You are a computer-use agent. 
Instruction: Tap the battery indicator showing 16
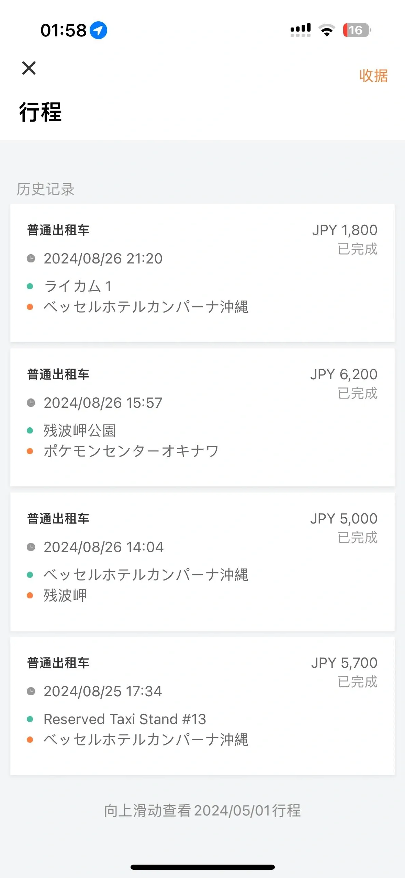click(357, 30)
